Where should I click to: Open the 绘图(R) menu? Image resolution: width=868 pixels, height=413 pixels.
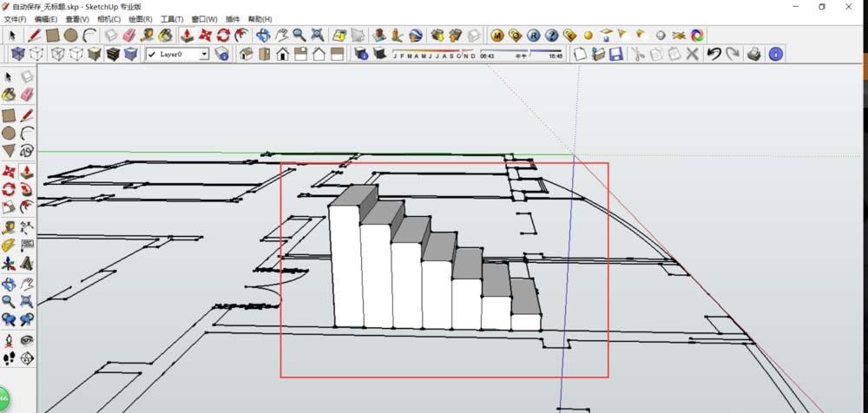141,19
